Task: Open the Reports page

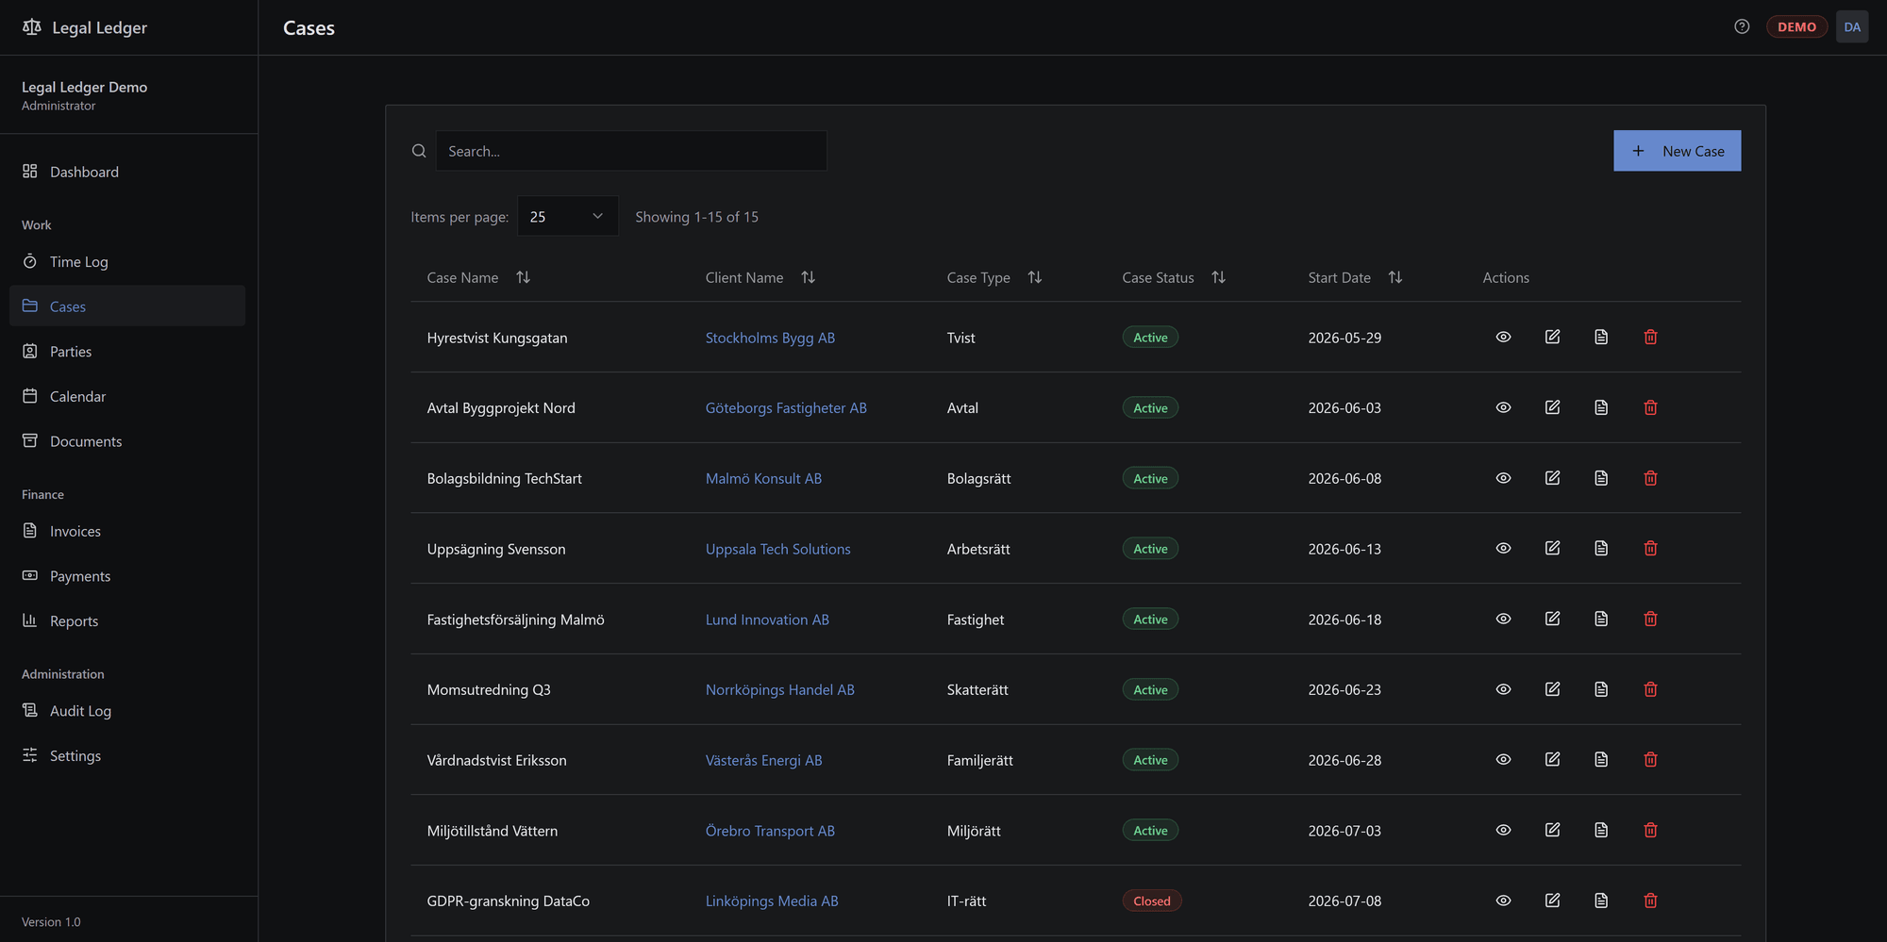Action: tap(127, 620)
